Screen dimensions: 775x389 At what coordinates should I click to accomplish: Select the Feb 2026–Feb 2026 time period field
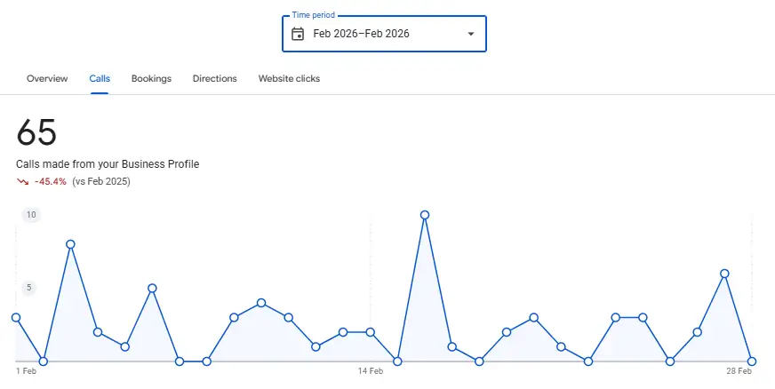click(384, 34)
